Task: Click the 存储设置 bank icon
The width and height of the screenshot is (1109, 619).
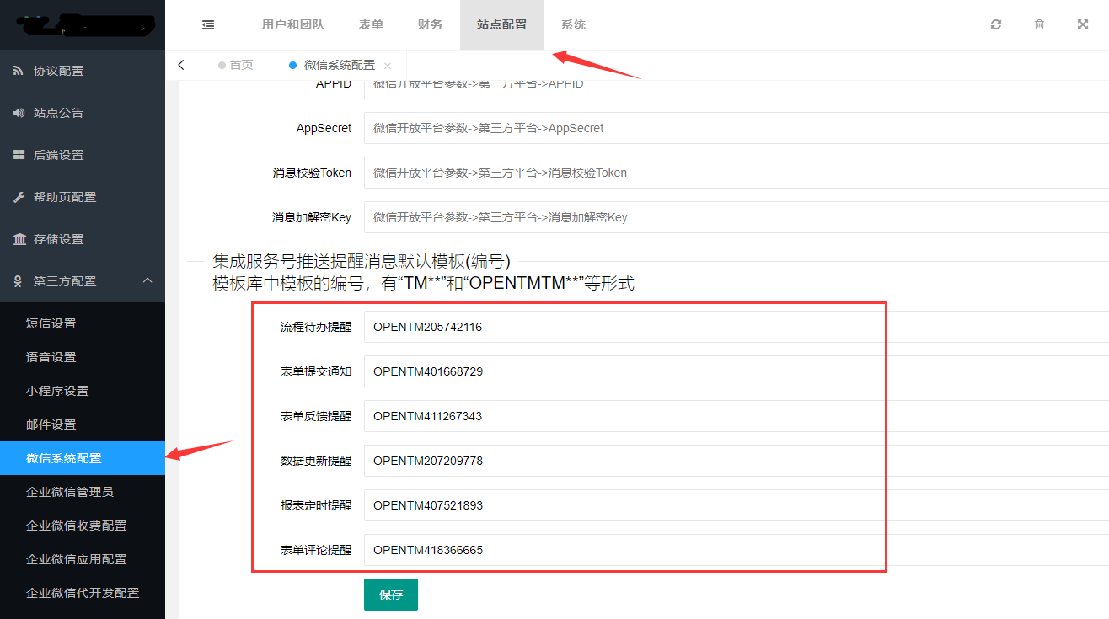Action: point(19,239)
